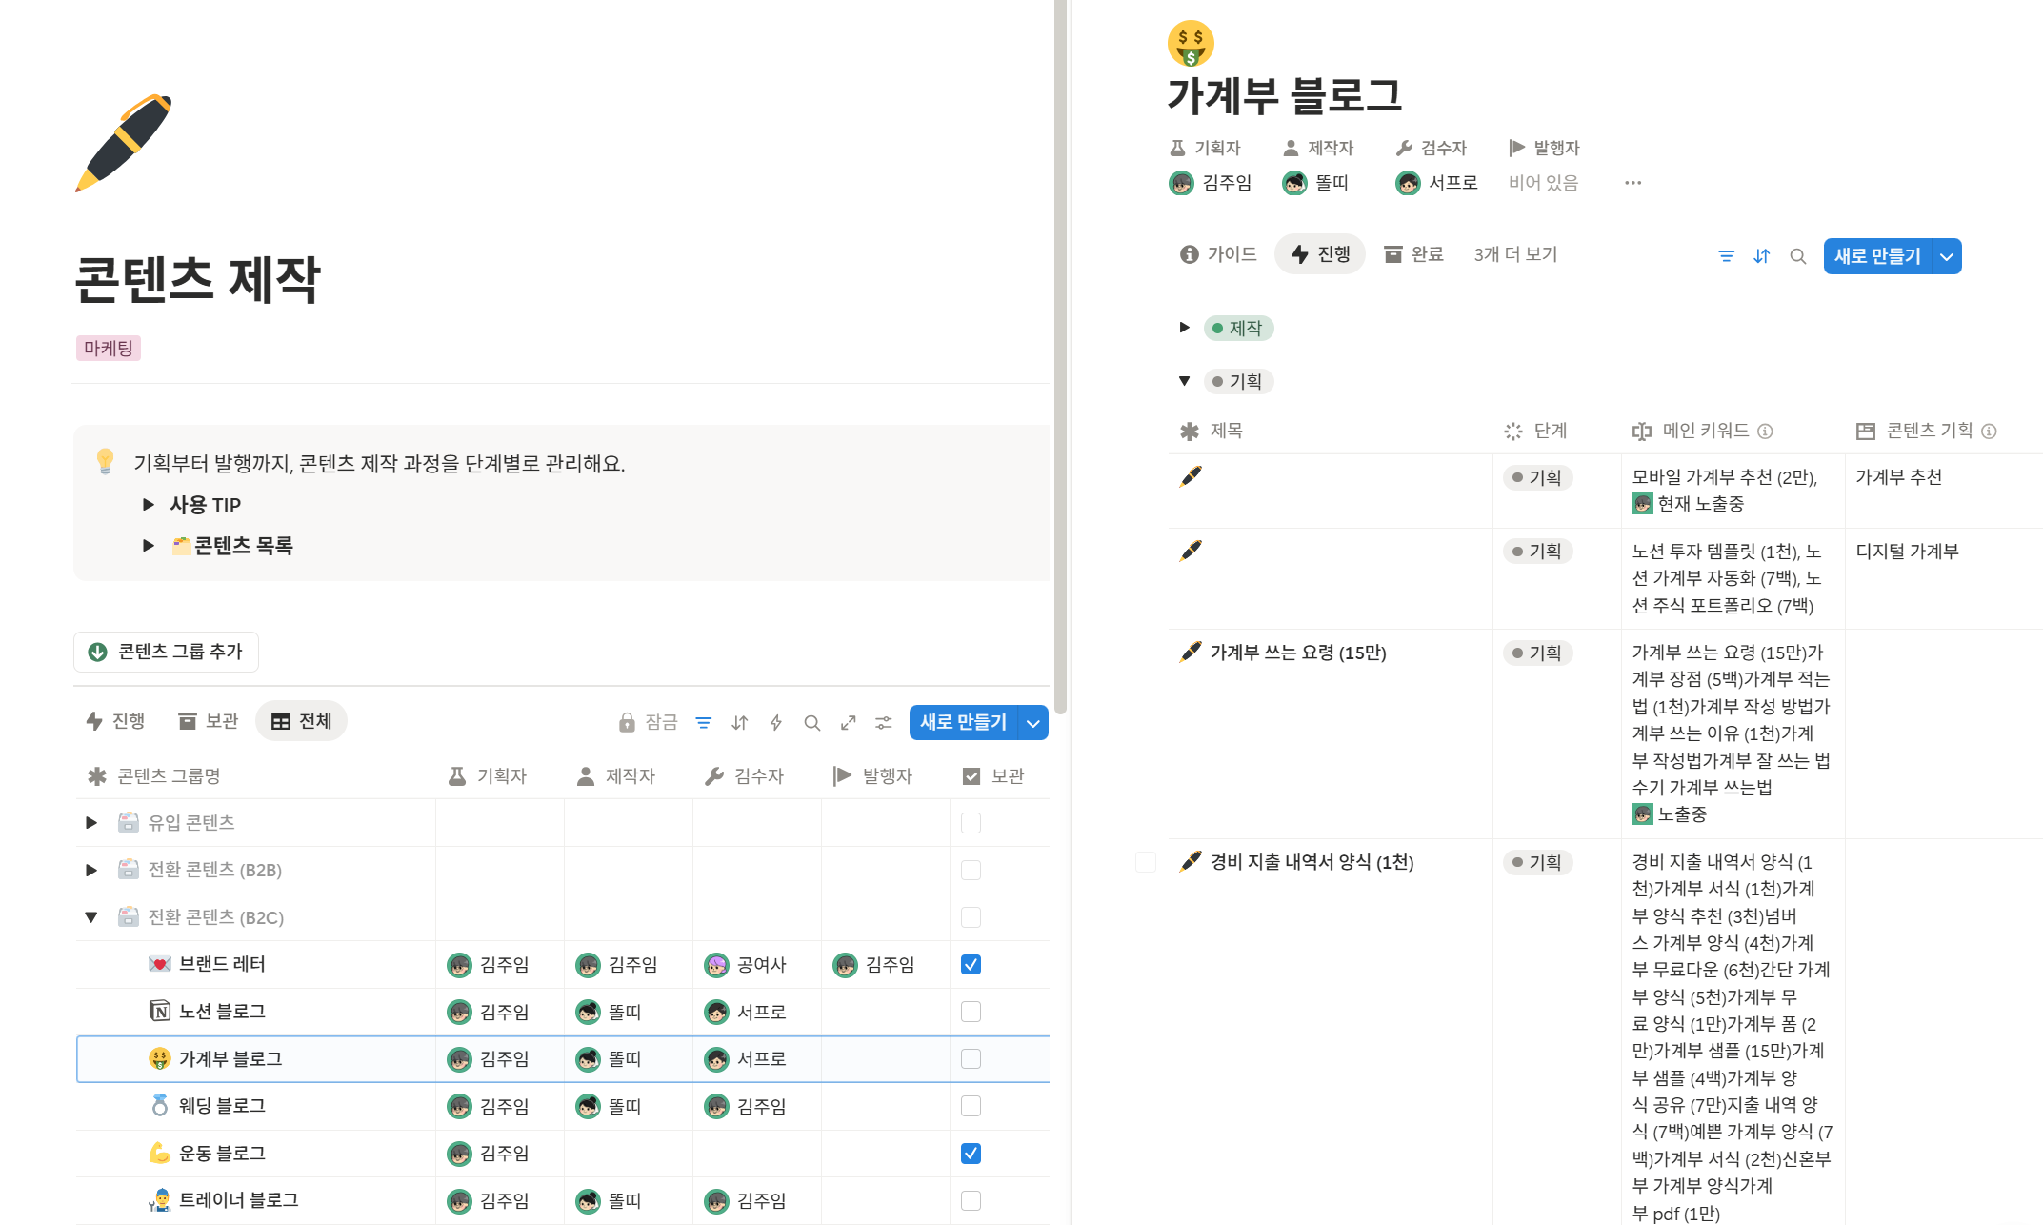Click the search icon in 가계부 블로그 panel
Image resolution: width=2043 pixels, height=1225 pixels.
[x=1797, y=256]
